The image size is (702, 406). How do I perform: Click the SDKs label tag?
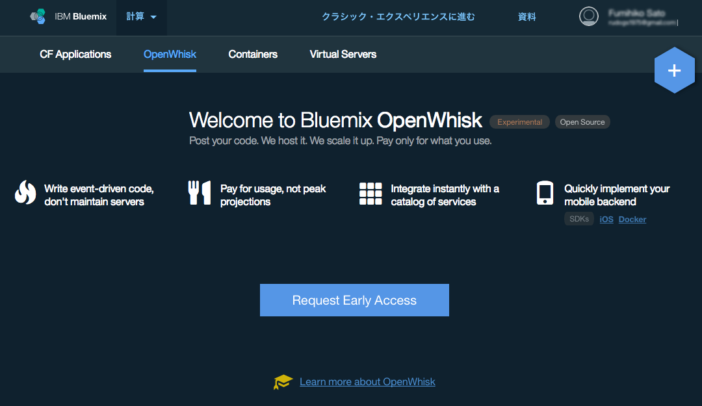[x=579, y=219]
